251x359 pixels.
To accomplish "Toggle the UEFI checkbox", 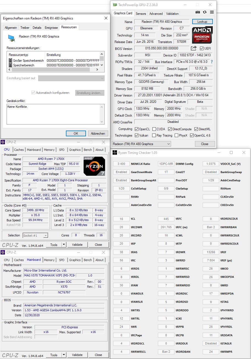I will tap(202, 49).
